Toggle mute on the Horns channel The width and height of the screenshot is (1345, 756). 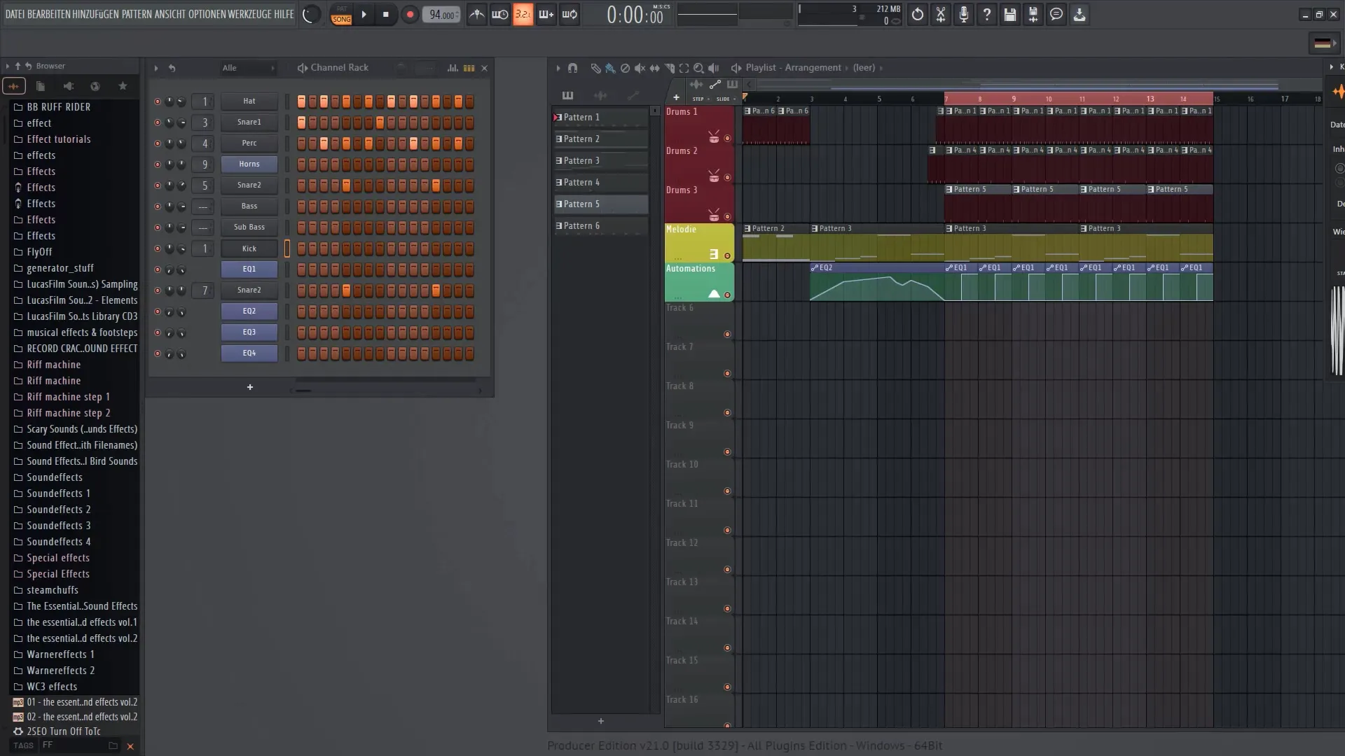156,163
